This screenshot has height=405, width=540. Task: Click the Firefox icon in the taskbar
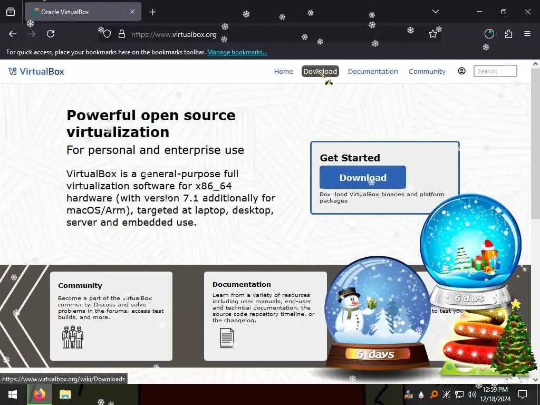pyautogui.click(x=40, y=394)
